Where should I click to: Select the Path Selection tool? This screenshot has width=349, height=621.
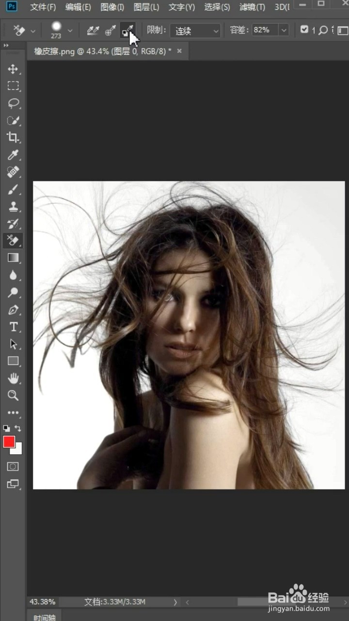13,343
